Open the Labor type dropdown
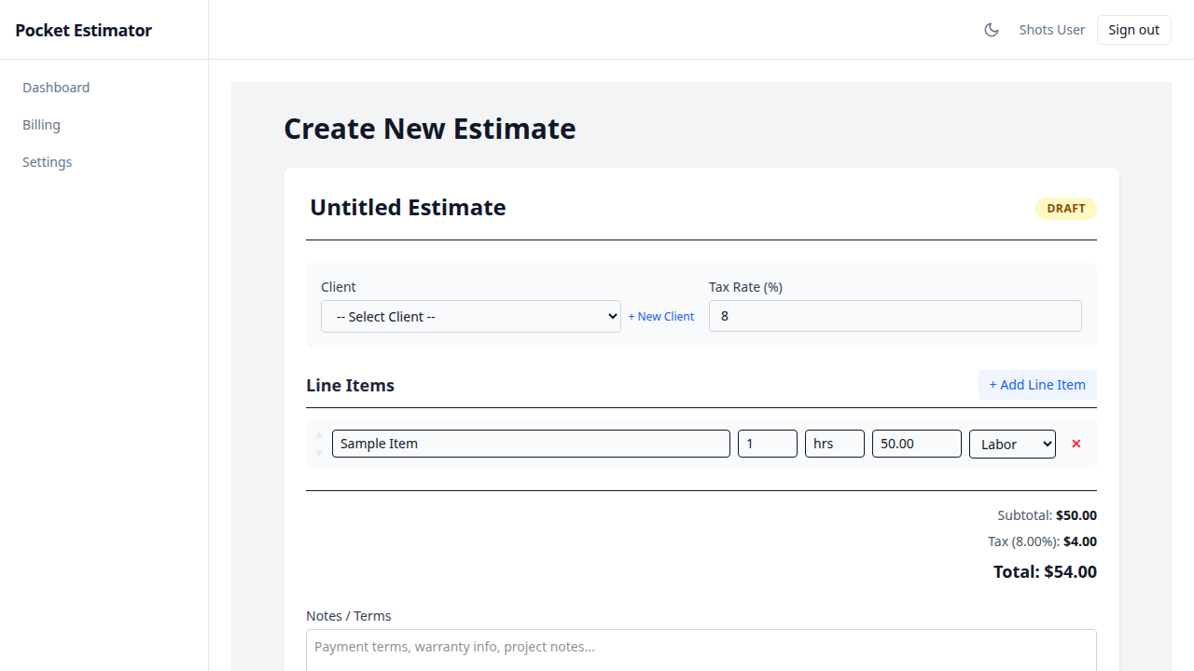Image resolution: width=1194 pixels, height=671 pixels. coord(1013,444)
